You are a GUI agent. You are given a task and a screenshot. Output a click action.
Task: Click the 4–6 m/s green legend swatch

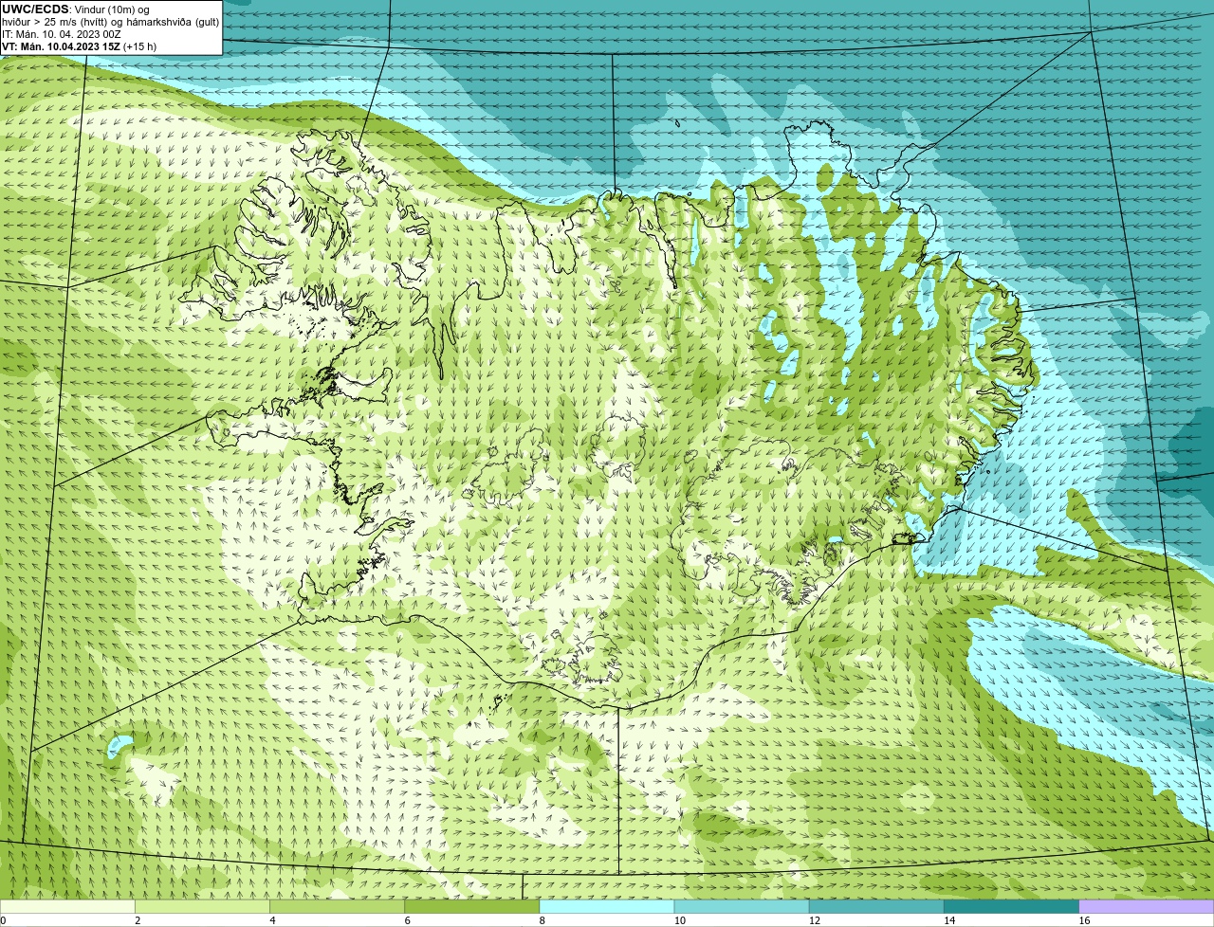click(x=337, y=907)
